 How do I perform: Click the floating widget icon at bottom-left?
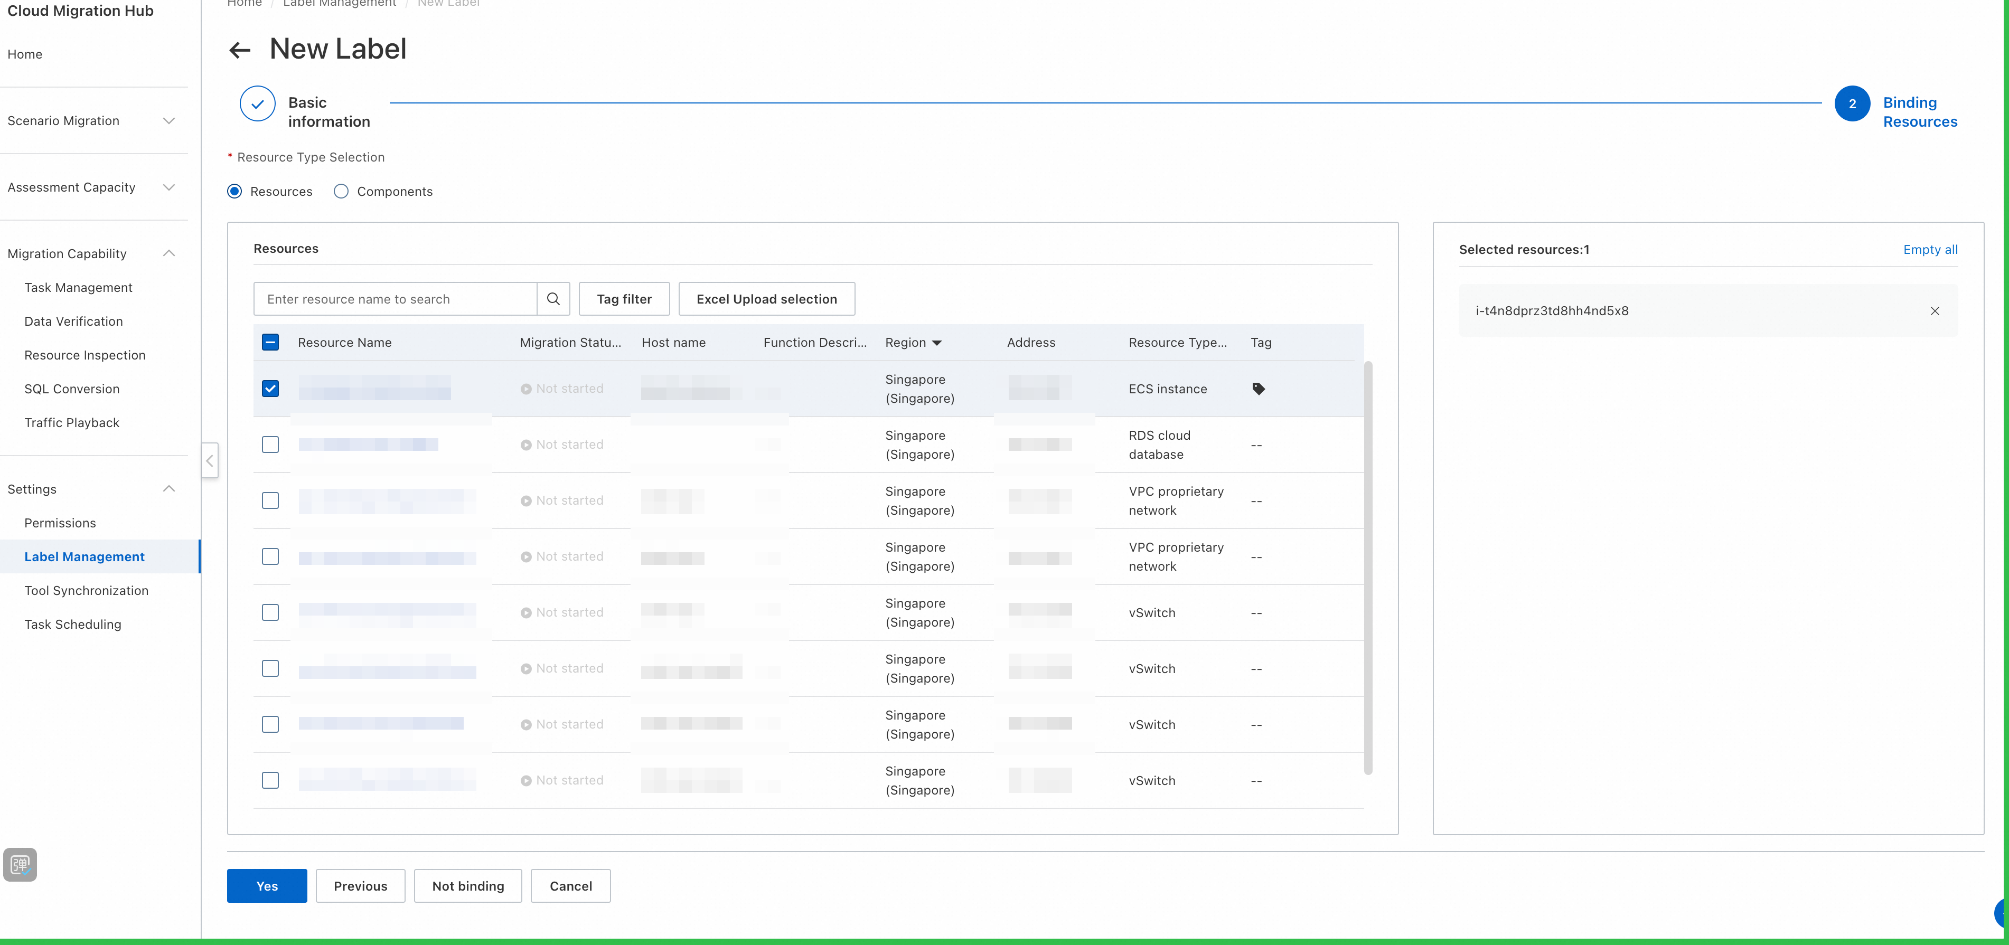pyautogui.click(x=20, y=864)
